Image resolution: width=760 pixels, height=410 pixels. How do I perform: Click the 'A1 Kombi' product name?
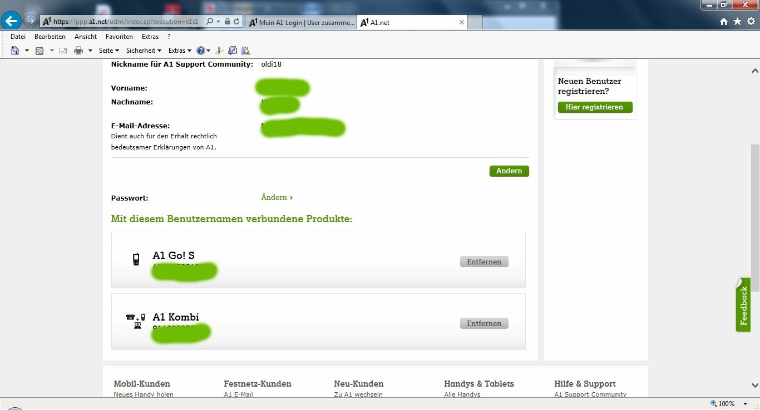tap(176, 317)
